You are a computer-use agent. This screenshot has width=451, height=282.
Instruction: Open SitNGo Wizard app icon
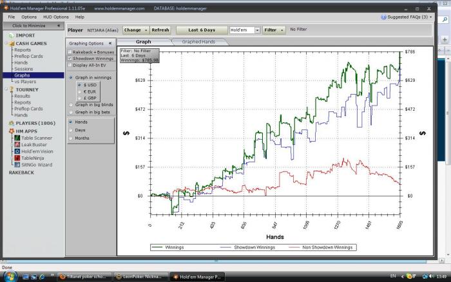point(17,165)
